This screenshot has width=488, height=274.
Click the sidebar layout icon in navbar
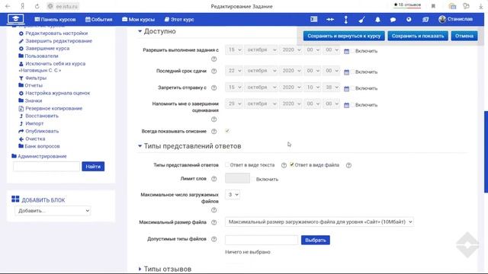click(313, 19)
